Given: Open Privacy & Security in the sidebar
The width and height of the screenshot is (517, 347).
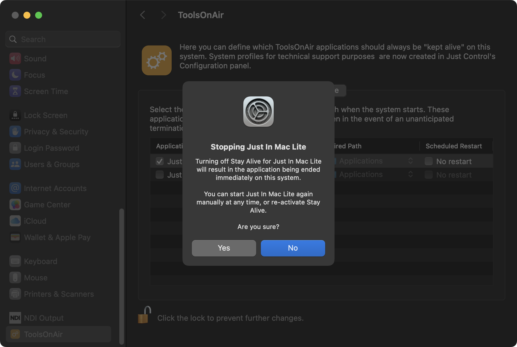Looking at the screenshot, I should [58, 131].
